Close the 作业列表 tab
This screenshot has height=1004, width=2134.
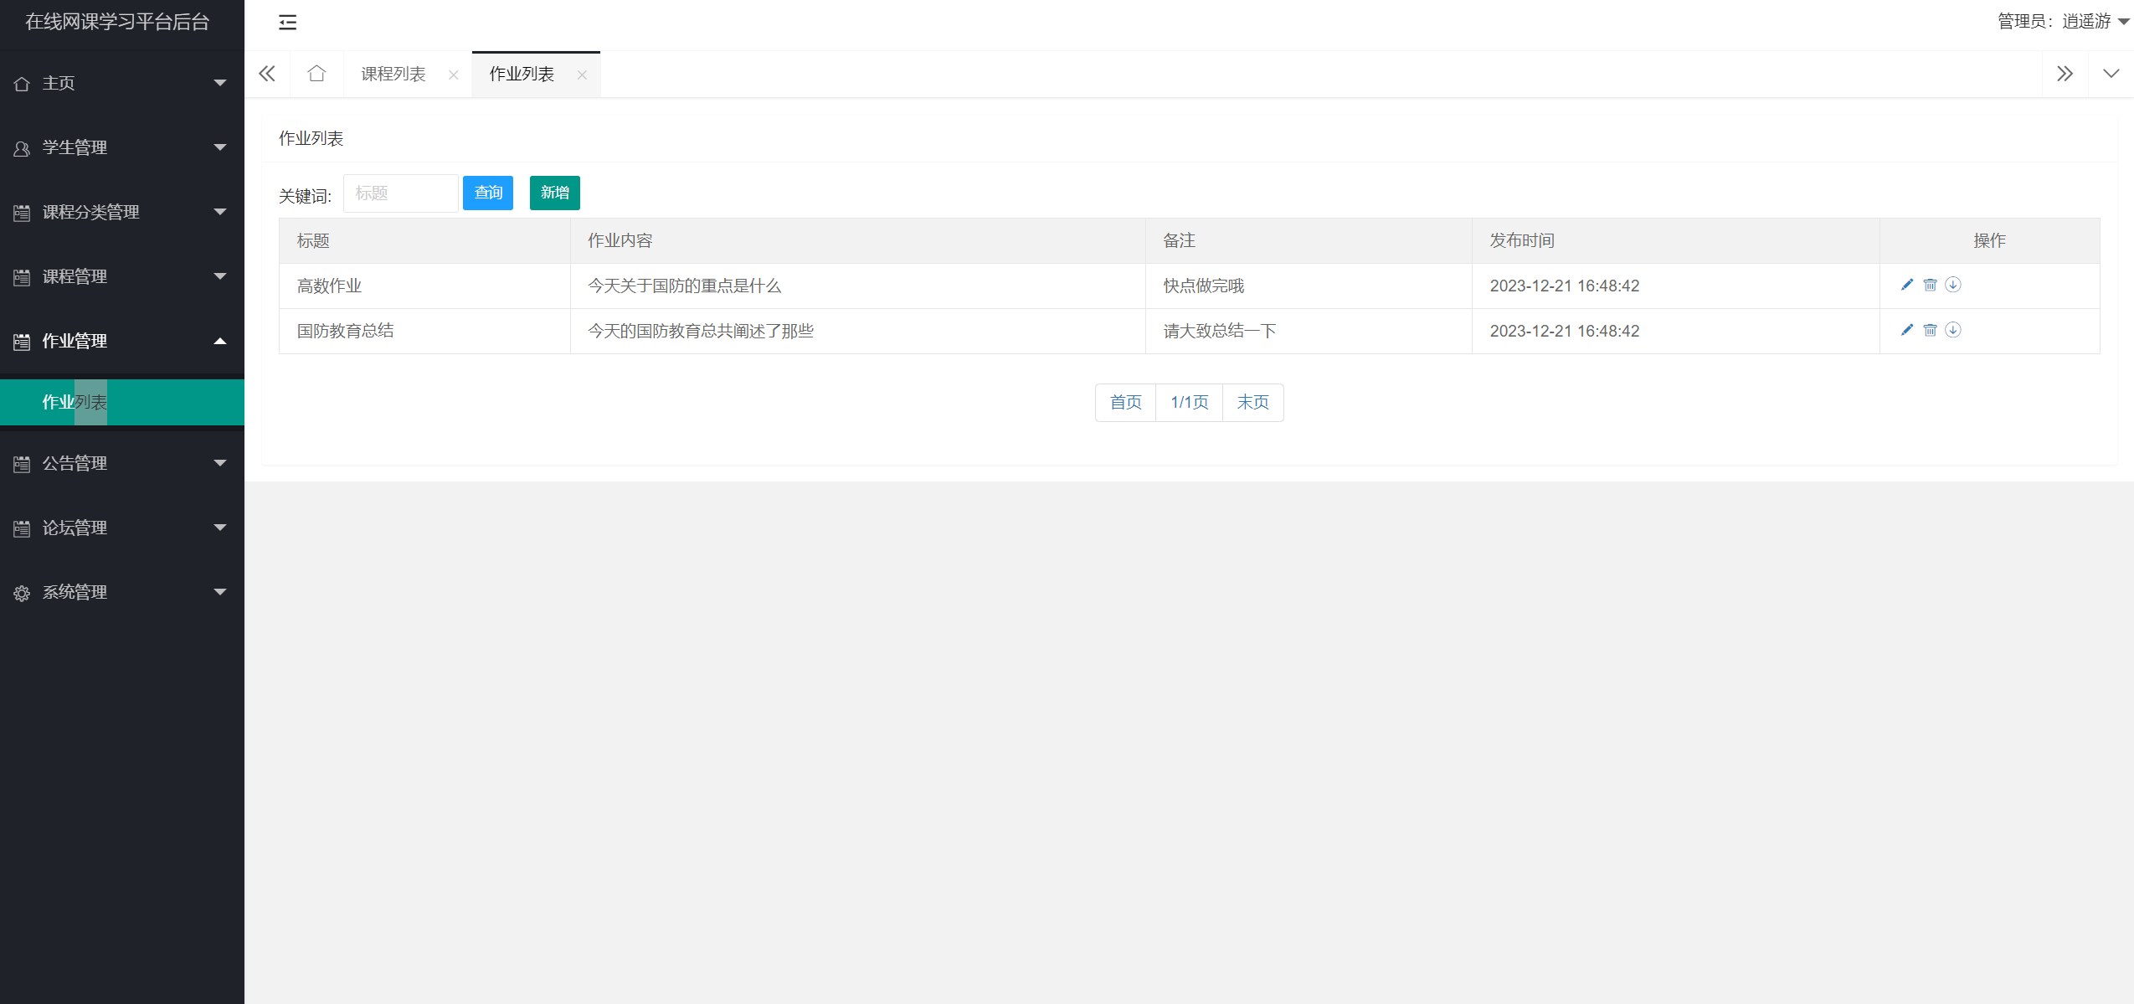582,75
